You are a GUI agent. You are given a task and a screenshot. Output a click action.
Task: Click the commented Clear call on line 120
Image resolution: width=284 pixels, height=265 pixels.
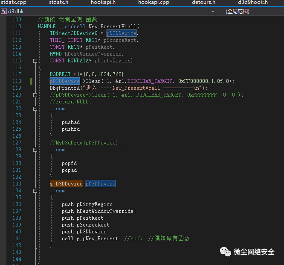146,95
